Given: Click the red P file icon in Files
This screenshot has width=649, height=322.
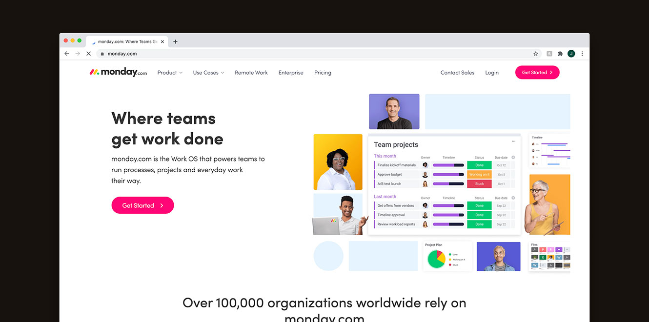Looking at the screenshot, I should point(543,249).
